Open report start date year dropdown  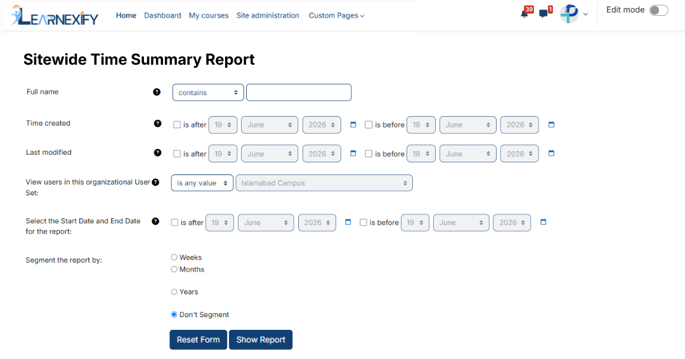(317, 223)
